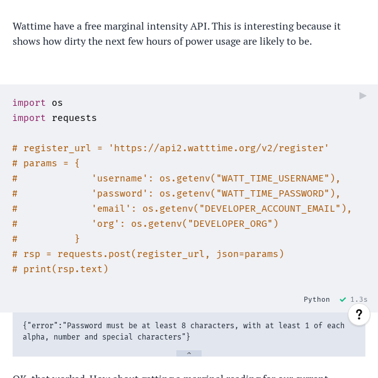This screenshot has height=378, width=378.
Task: Click the 'OK, that worked' paragraph below output
Action: click(170, 375)
